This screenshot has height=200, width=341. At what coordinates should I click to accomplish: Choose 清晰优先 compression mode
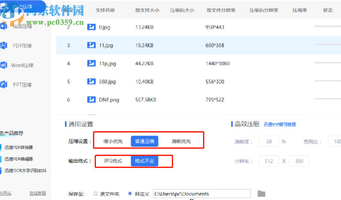(x=181, y=141)
